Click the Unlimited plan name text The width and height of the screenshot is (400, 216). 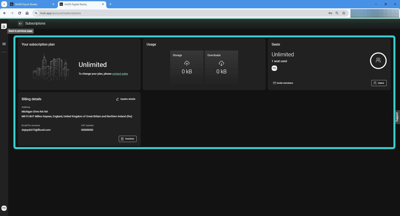[92, 65]
